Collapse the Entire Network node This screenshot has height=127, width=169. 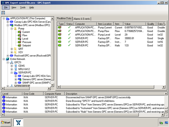(x=4, y=59)
